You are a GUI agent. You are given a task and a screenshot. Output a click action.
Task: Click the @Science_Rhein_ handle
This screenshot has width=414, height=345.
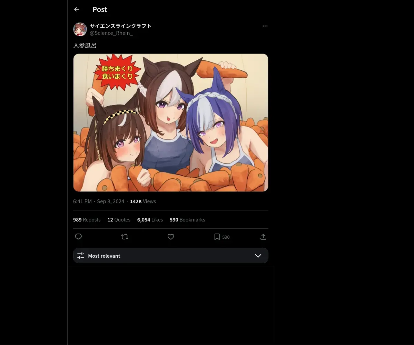click(111, 33)
